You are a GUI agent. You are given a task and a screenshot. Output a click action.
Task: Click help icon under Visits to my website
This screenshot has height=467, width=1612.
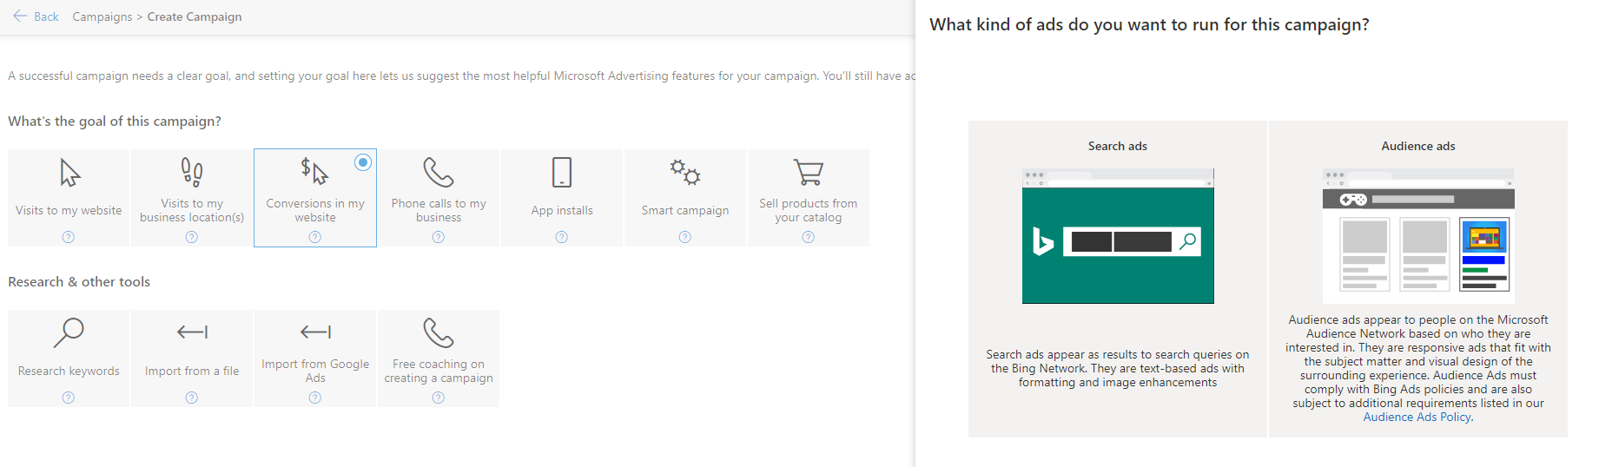[69, 237]
